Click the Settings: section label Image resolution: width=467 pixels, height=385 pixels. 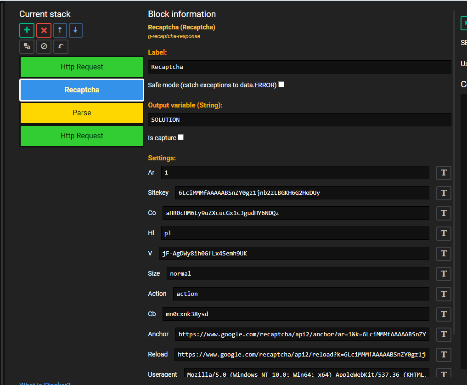162,158
